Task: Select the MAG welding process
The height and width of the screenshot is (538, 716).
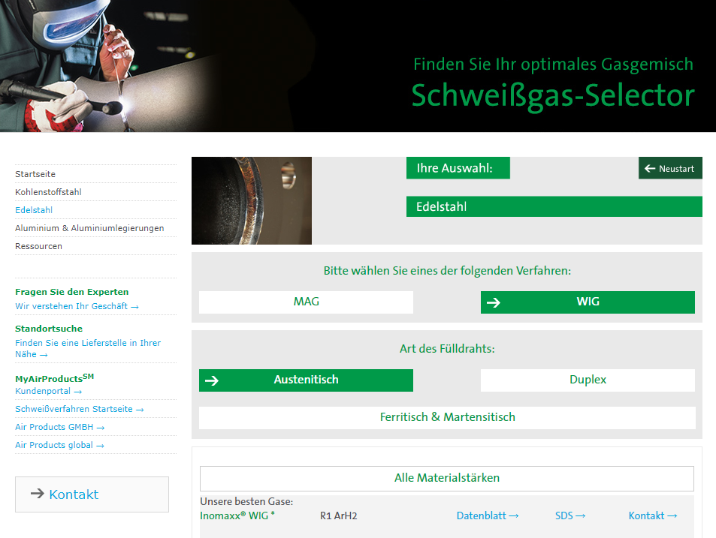Action: (x=306, y=302)
